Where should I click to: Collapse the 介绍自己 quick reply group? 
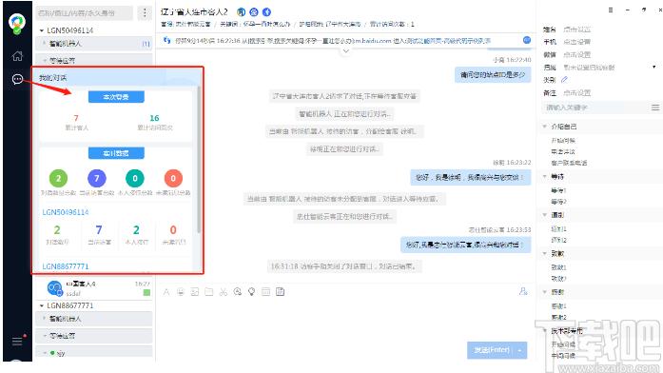[545, 127]
